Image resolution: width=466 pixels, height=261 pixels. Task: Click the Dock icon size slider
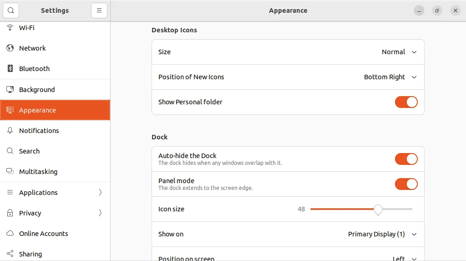coord(361,209)
